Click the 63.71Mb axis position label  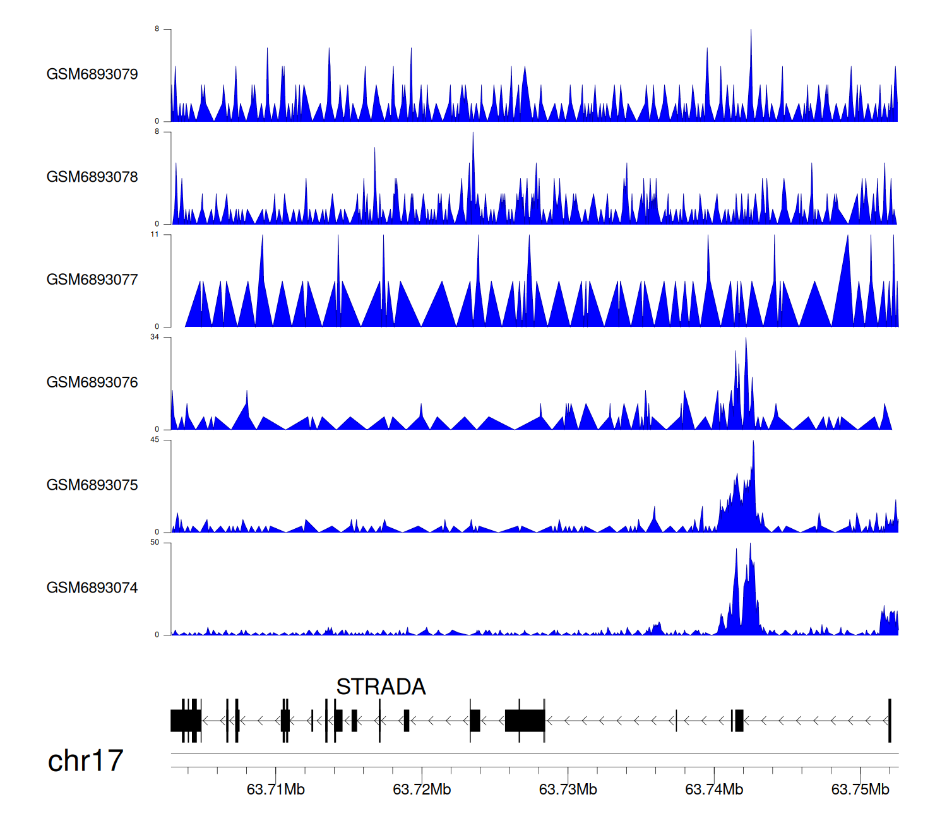(x=275, y=789)
